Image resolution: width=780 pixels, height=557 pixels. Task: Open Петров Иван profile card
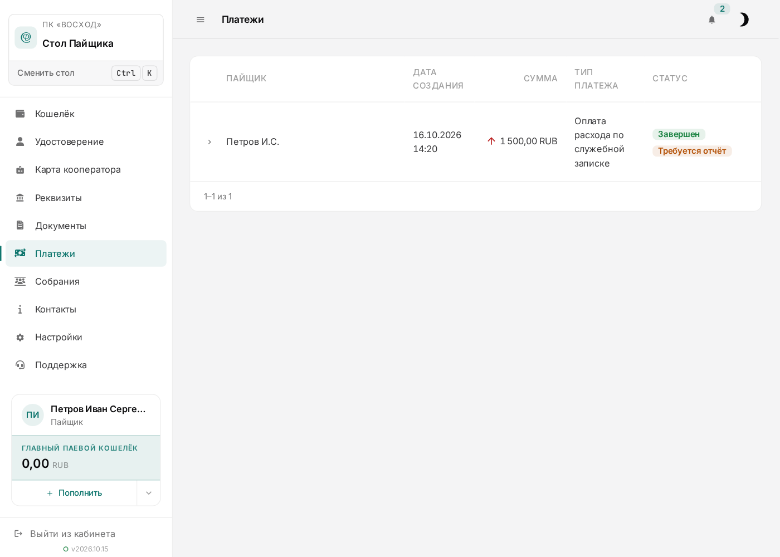click(x=86, y=415)
